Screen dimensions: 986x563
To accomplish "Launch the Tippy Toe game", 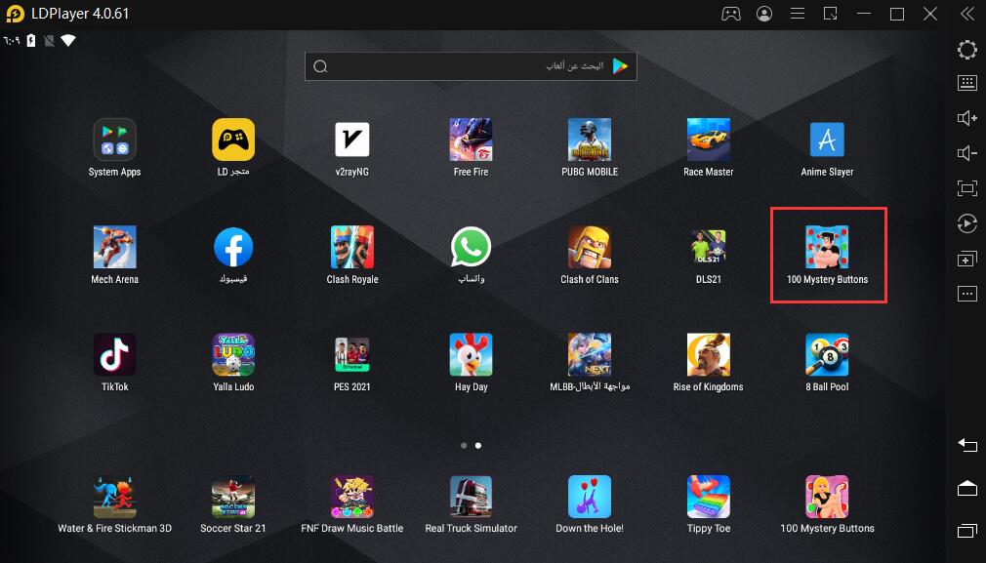I will pyautogui.click(x=709, y=497).
